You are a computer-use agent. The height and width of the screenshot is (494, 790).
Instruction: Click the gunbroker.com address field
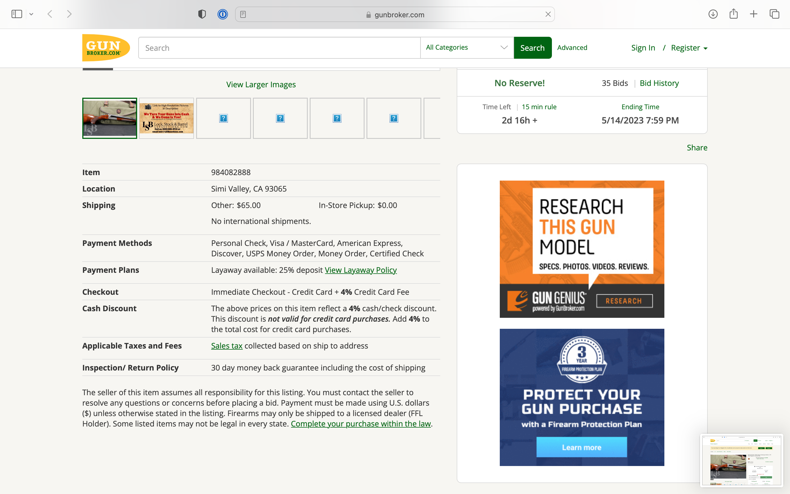click(x=395, y=14)
